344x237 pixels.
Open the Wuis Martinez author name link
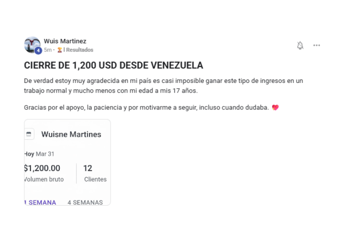pos(65,41)
